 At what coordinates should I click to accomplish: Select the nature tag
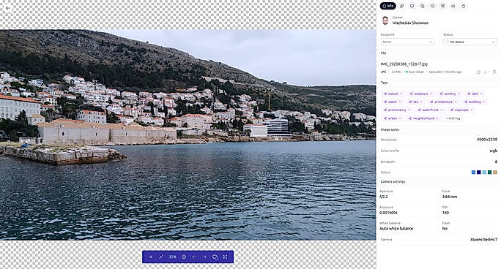click(393, 94)
